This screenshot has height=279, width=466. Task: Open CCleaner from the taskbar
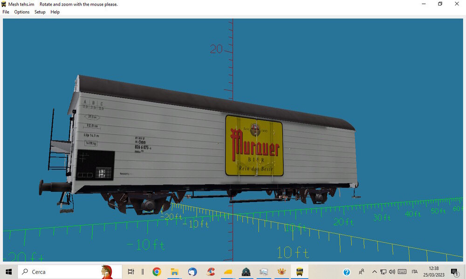click(x=211, y=272)
